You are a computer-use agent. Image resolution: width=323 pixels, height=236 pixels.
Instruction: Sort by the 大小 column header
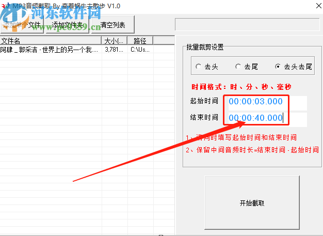tap(115, 41)
